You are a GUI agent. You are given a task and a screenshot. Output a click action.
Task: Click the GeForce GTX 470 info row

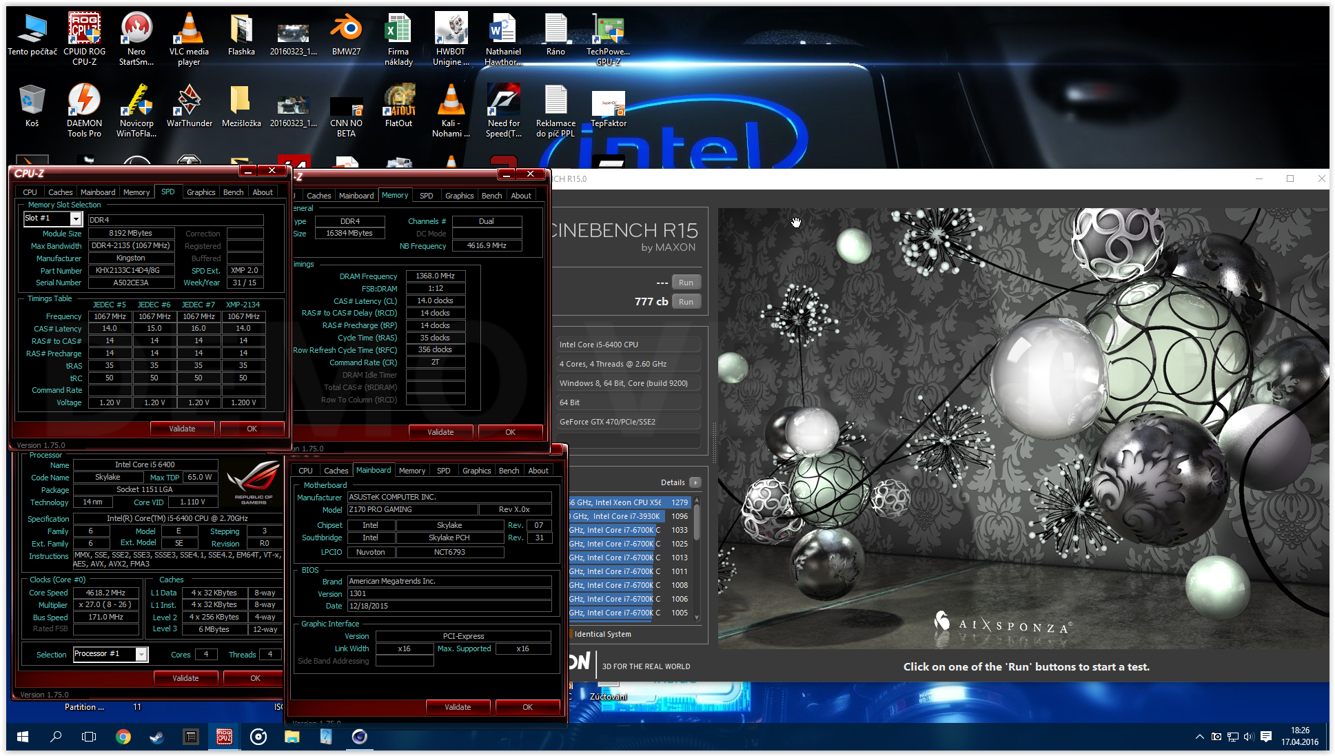click(x=630, y=422)
